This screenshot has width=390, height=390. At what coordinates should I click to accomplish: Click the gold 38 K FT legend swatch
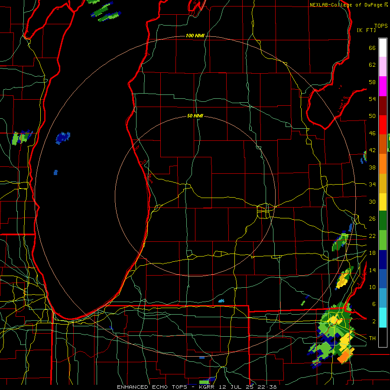(383, 183)
